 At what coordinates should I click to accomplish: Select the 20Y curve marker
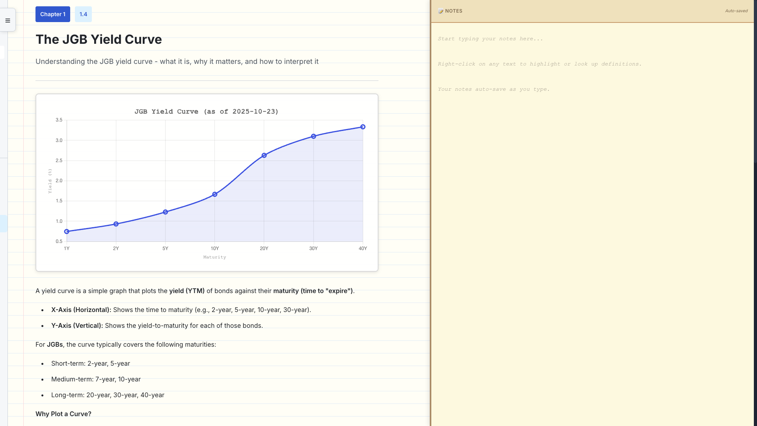264,155
